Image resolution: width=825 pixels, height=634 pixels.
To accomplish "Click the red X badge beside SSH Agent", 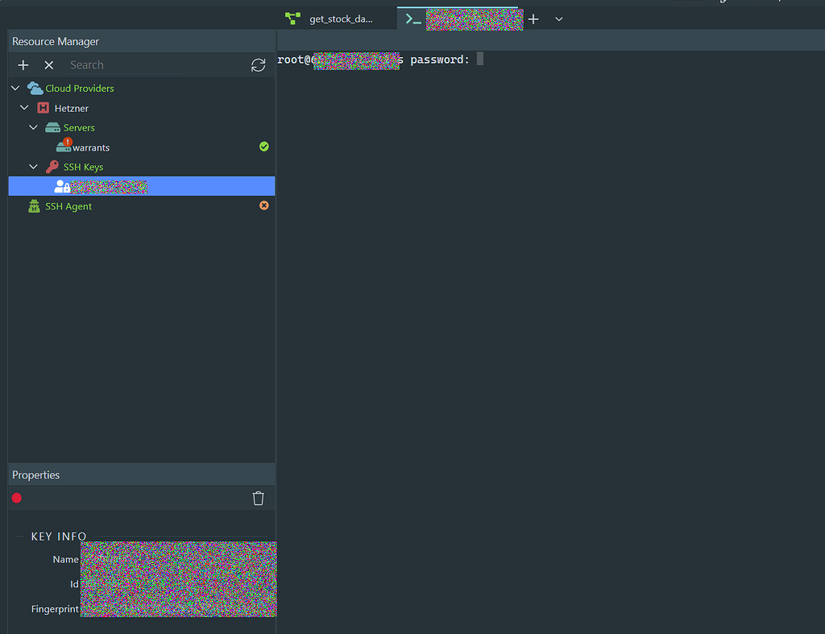I will click(x=263, y=205).
